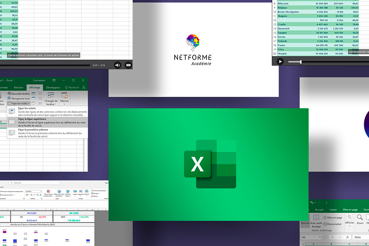Expand the Afficher dropdown

[349, 221]
